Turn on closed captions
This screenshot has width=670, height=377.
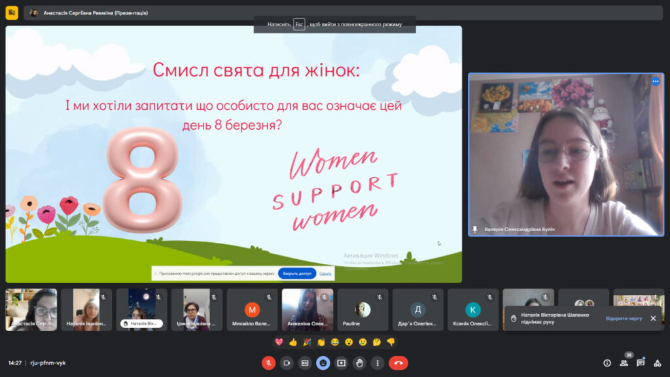coord(305,363)
